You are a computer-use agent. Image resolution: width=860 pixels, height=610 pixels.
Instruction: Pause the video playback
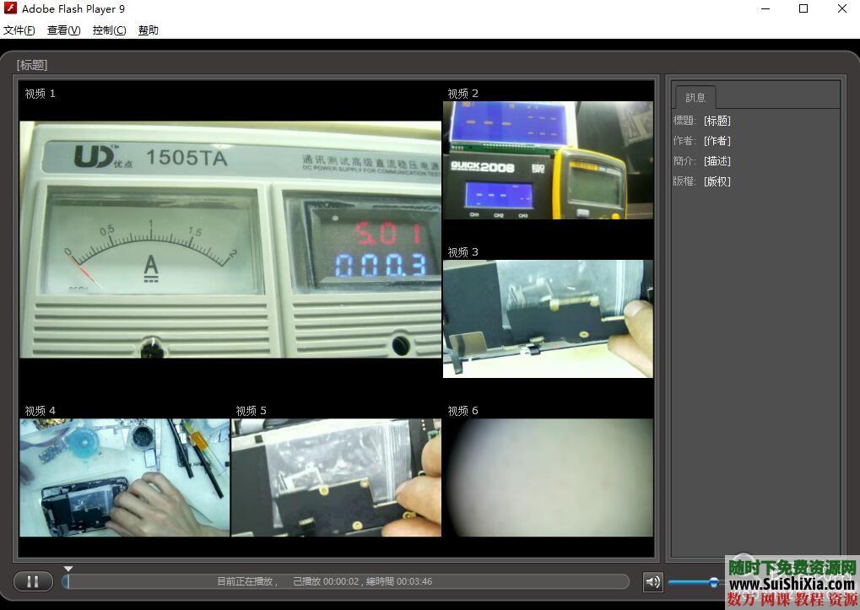pos(33,581)
